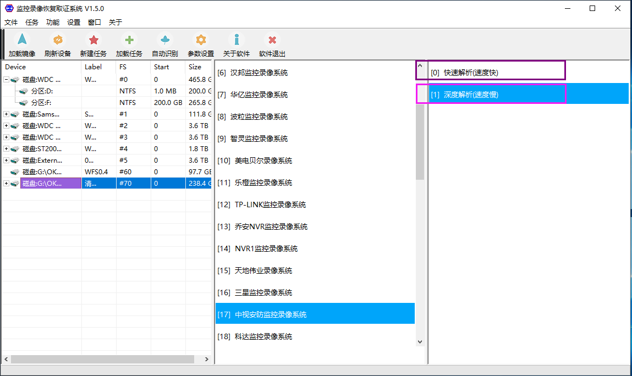Image resolution: width=632 pixels, height=376 pixels.
Task: Expand the Samsung disk #1 tree node
Action: point(6,114)
